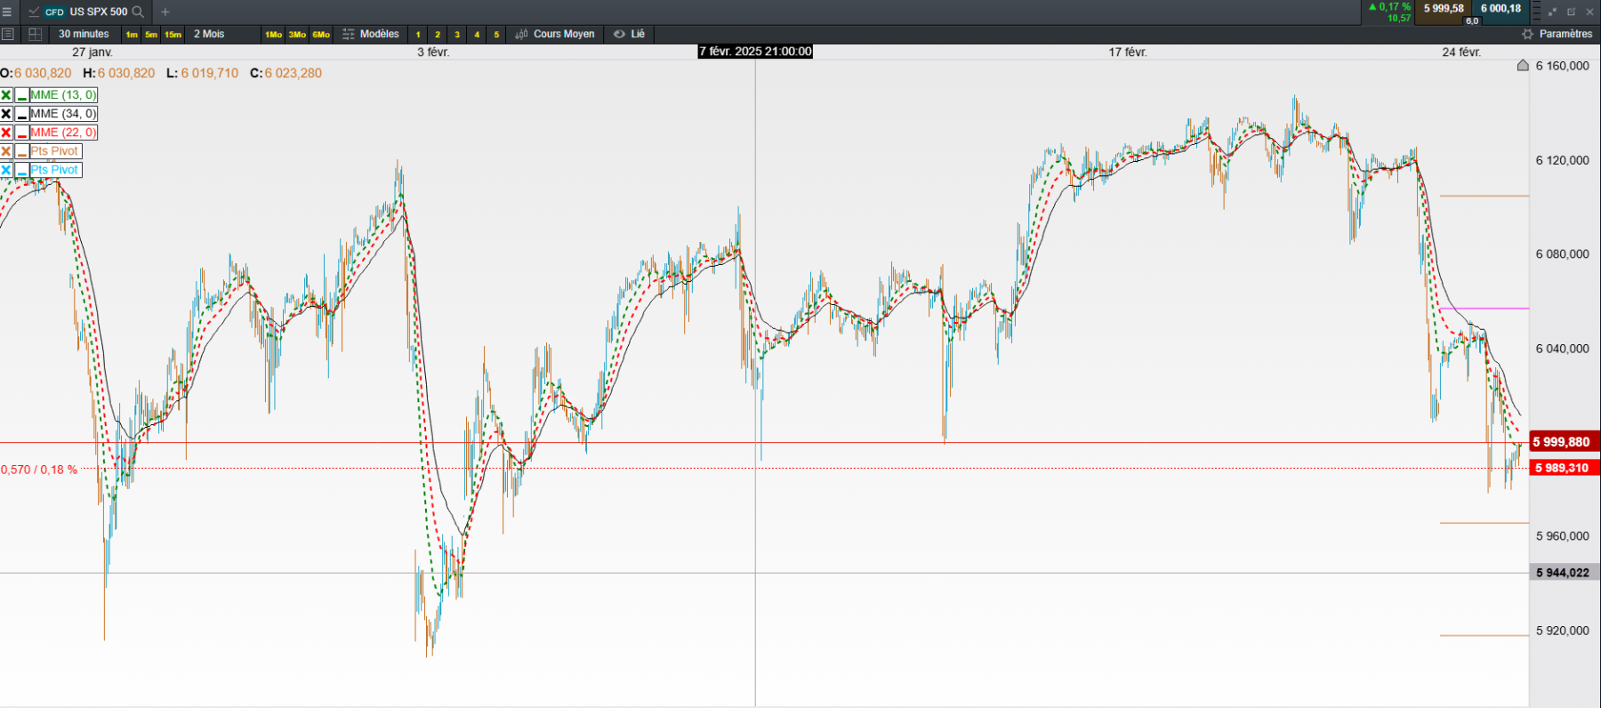This screenshot has width=1601, height=708.
Task: Click the crosshair date 7 févr. 2025 21:00:00
Action: click(755, 52)
